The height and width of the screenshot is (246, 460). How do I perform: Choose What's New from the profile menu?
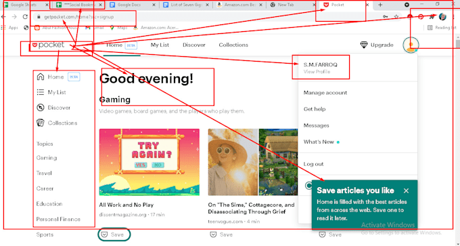[319, 142]
